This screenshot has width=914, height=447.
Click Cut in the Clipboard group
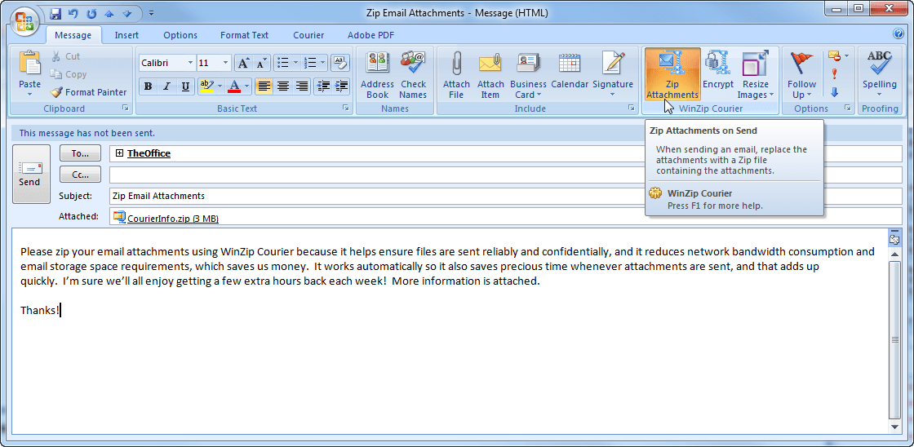(65, 56)
